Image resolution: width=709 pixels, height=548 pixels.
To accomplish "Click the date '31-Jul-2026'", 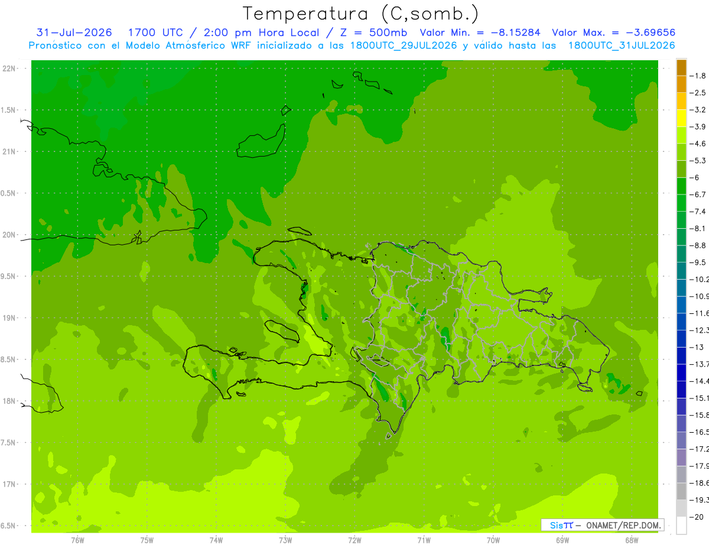I will point(74,33).
